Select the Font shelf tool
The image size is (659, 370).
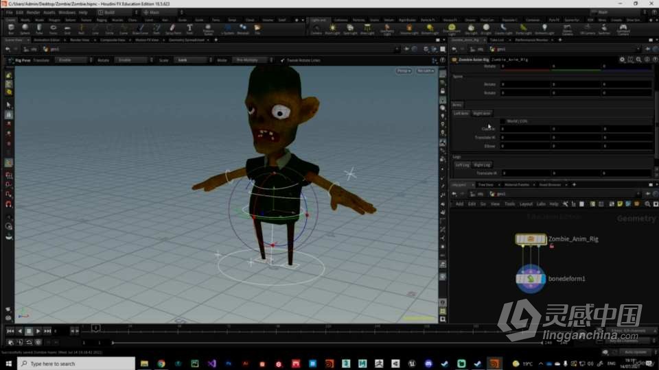(x=189, y=29)
